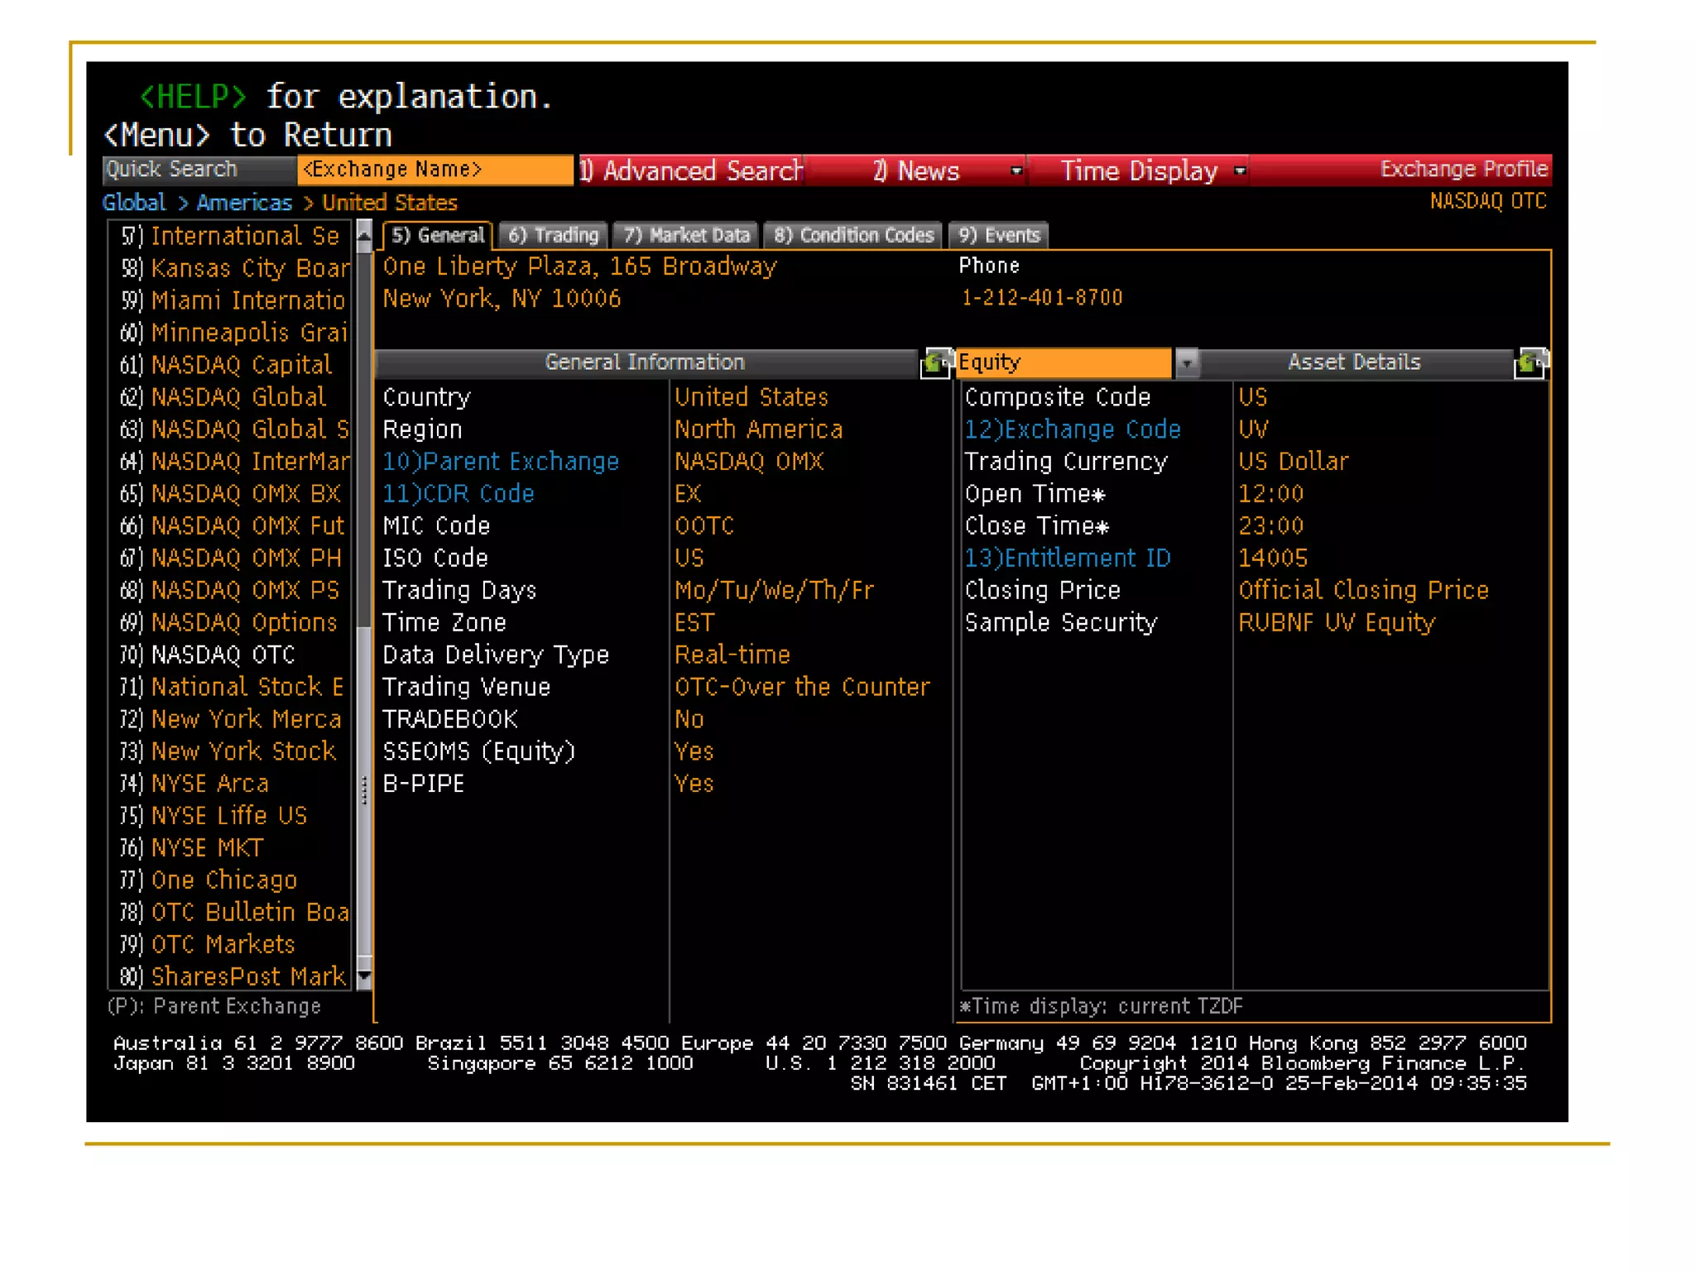
Task: Click the Parent Exchange link
Action: (x=501, y=462)
